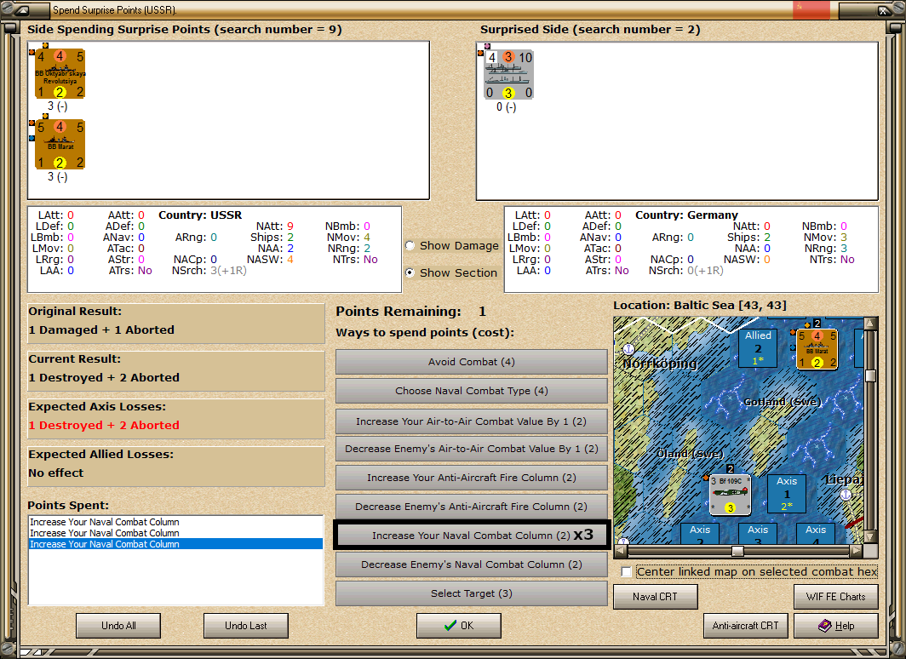Viewport: 906px width, 659px height.
Task: Select the highlighted third Points Spent entry
Action: point(175,544)
